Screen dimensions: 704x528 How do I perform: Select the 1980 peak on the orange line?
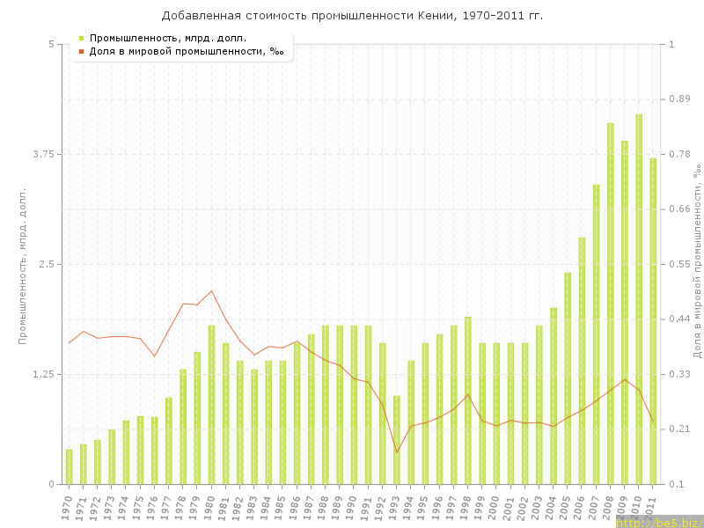[x=211, y=290]
